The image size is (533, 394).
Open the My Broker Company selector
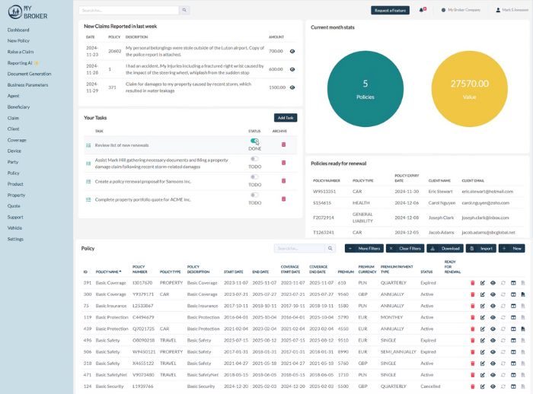pyautogui.click(x=461, y=10)
